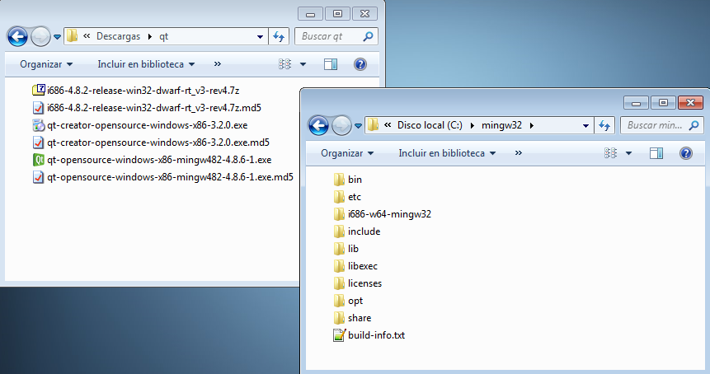Select i686-4.8.2-release-win32-dwarf-rt_v3-rev4.7z.md5 file
The image size is (710, 374).
(147, 108)
